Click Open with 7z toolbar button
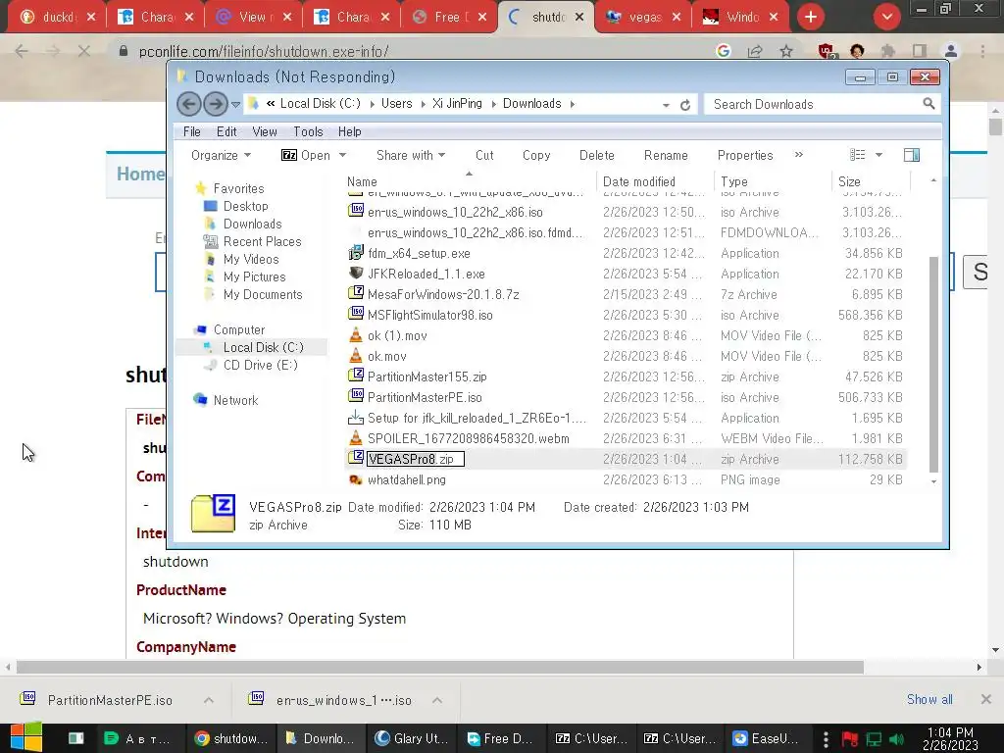 pyautogui.click(x=306, y=155)
